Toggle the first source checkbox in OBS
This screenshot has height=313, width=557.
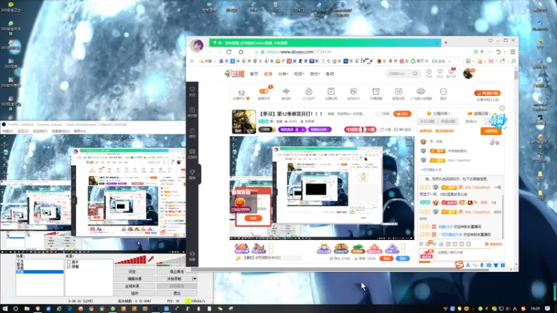[68, 262]
